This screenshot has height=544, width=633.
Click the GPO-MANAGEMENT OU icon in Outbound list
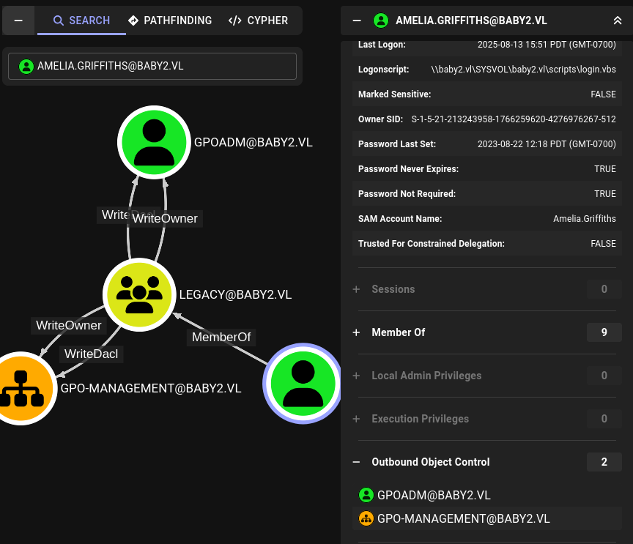(366, 518)
